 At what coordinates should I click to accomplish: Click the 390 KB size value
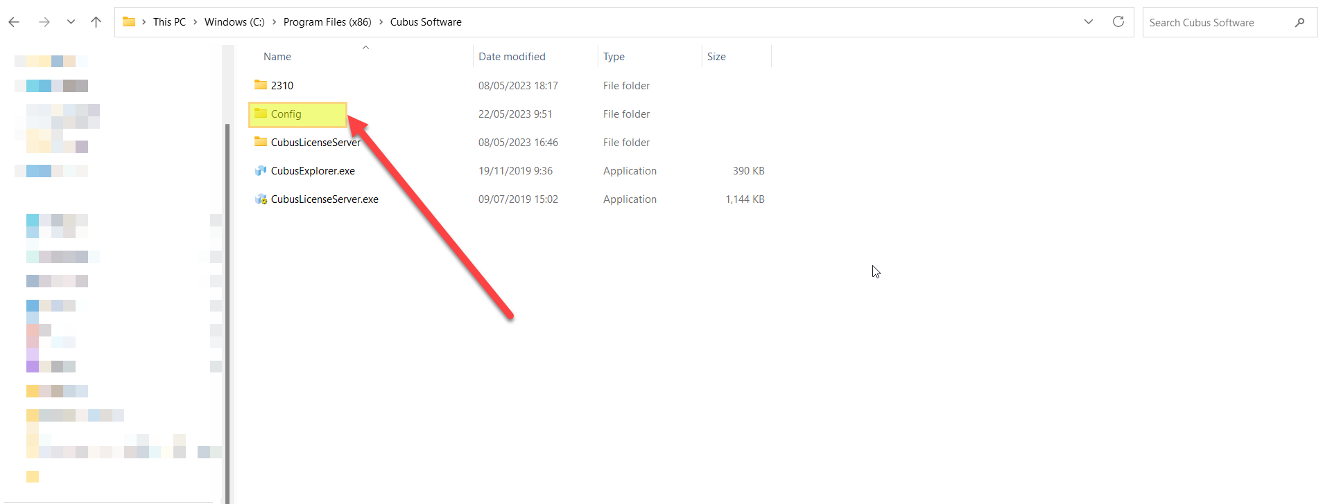749,171
